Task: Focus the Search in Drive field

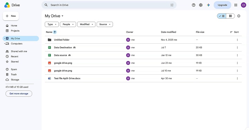Action: [109, 5]
